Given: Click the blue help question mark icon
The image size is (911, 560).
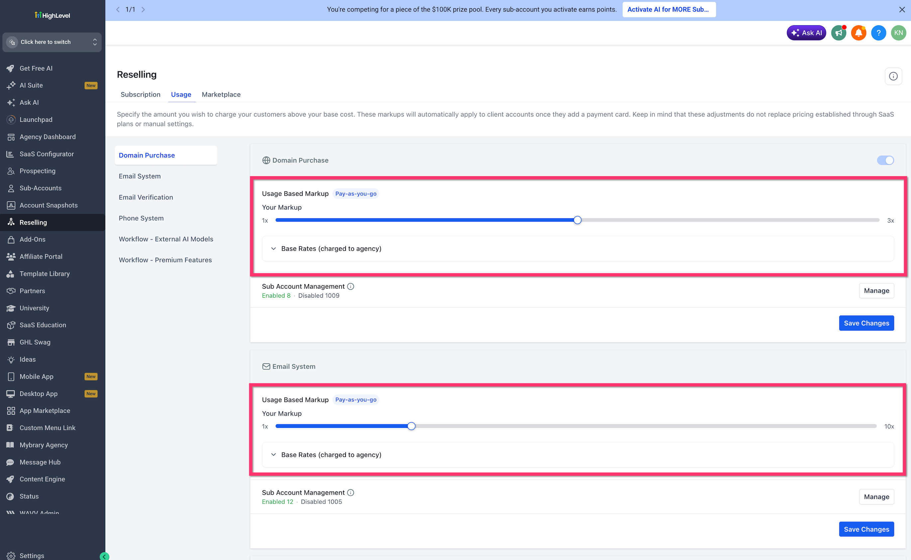Looking at the screenshot, I should pyautogui.click(x=878, y=33).
